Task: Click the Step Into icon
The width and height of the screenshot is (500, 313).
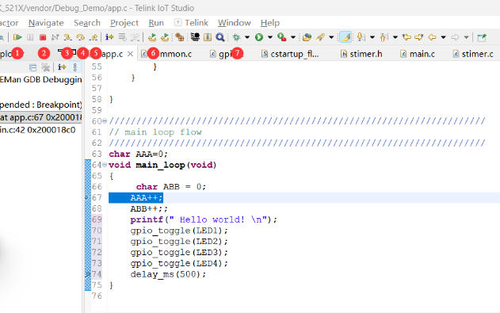Action: [67, 37]
